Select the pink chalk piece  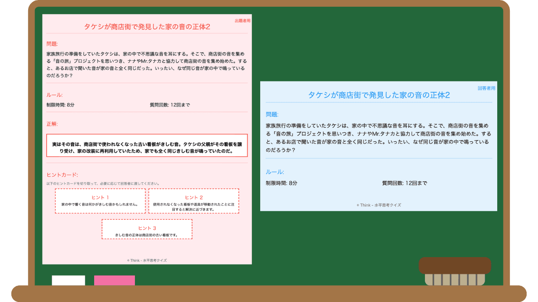click(x=114, y=280)
